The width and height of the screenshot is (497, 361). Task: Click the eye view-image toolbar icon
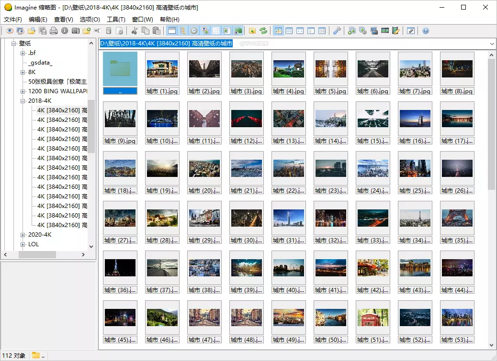coord(10,31)
